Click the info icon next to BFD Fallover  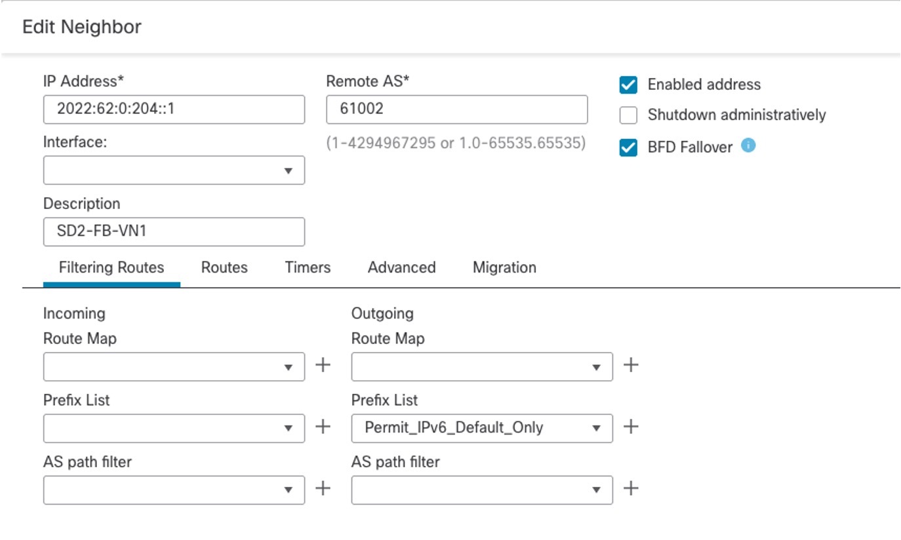(x=747, y=146)
